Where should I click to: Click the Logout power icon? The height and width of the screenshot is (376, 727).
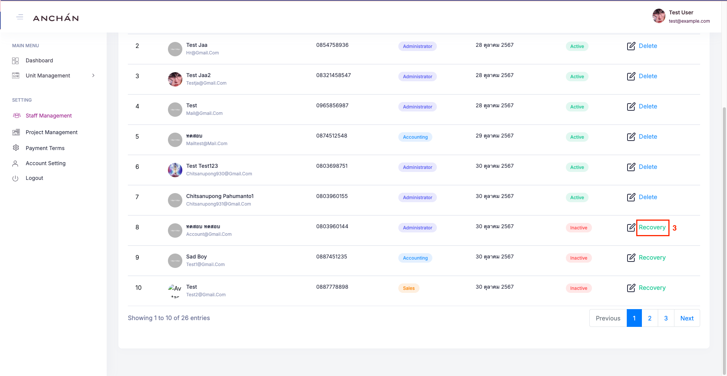coord(16,178)
